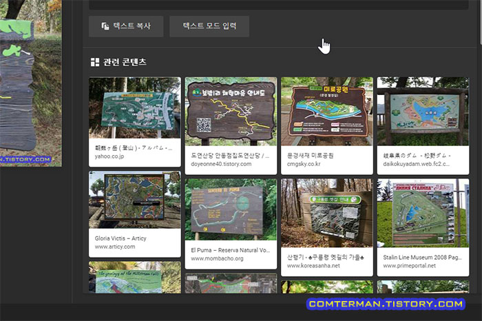This screenshot has width=482, height=321.
Task: Open the yahoo.co.jp domain link
Action: tap(109, 156)
